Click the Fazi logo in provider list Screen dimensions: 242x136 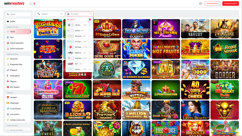pyautogui.click(x=70, y=64)
